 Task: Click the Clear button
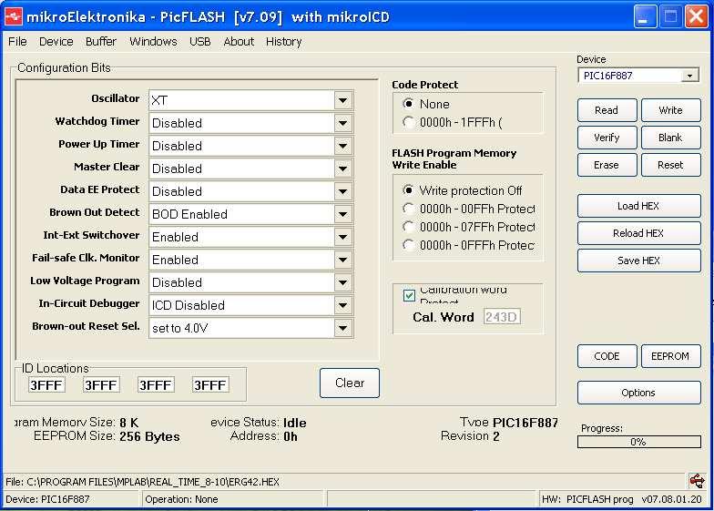(x=350, y=383)
